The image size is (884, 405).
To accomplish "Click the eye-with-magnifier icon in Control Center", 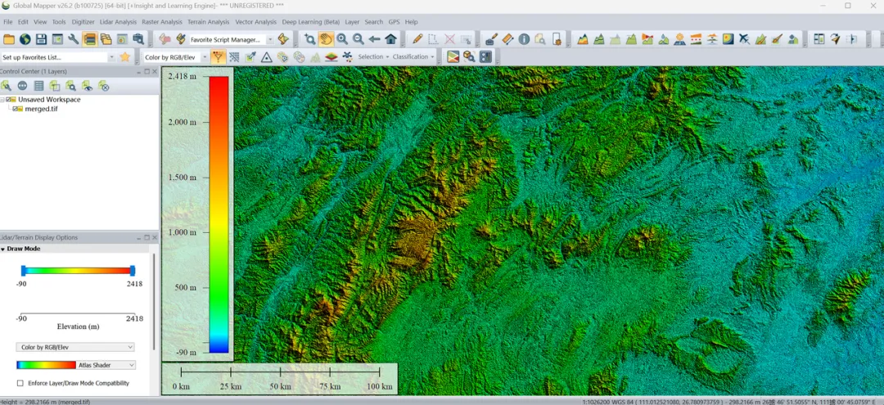I will tap(87, 86).
